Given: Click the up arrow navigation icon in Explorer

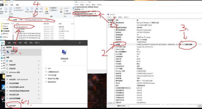Looking at the screenshot, I should (x=7, y=20).
